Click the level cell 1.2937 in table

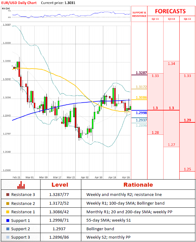(59, 229)
